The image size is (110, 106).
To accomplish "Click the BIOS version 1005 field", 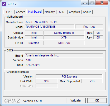I will pos(64,60).
